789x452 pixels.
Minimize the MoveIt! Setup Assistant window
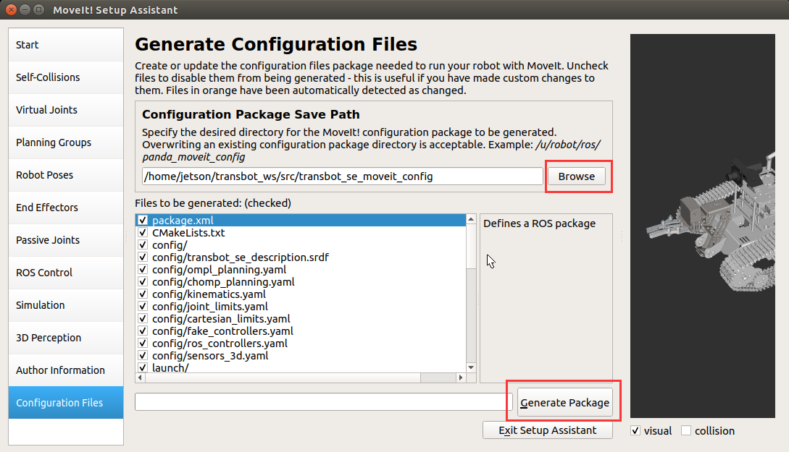click(x=25, y=9)
